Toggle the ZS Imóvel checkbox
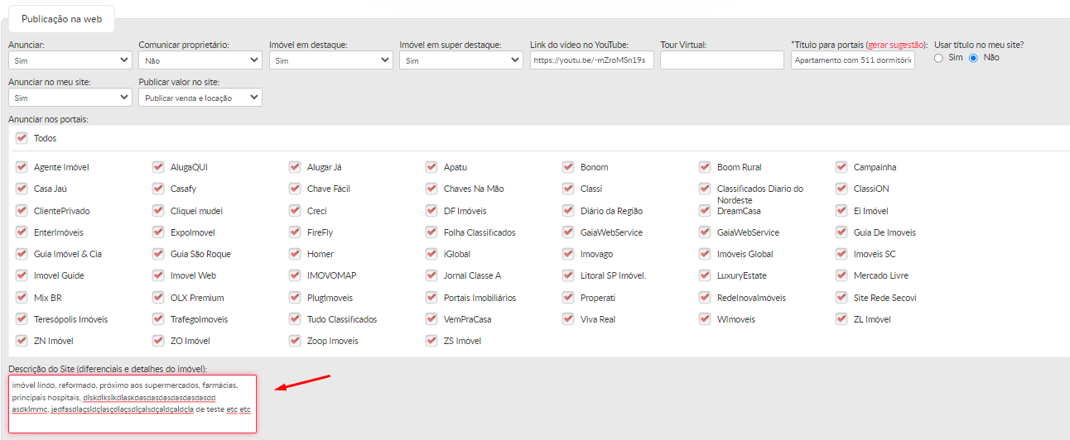The image size is (1070, 440). 431,341
